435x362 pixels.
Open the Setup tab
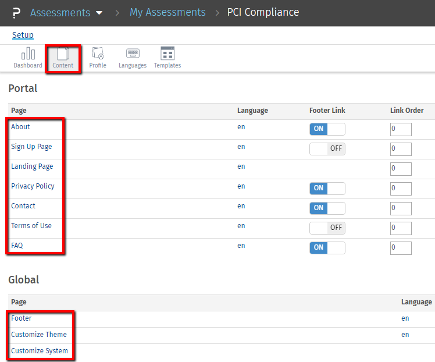click(x=23, y=35)
